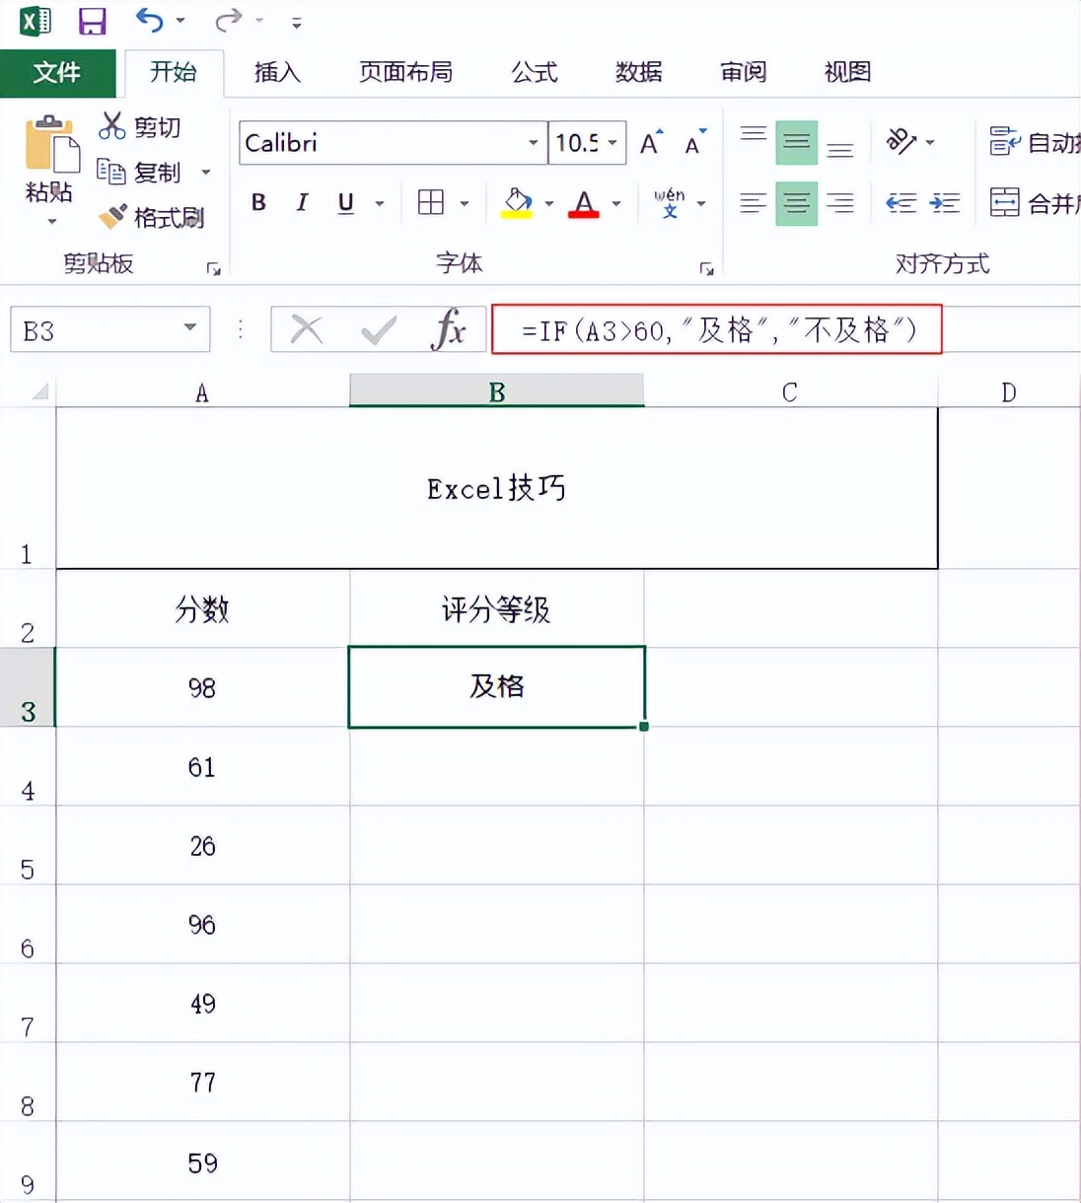Click the Undo icon
Image resolution: width=1081 pixels, height=1203 pixels.
click(x=150, y=21)
